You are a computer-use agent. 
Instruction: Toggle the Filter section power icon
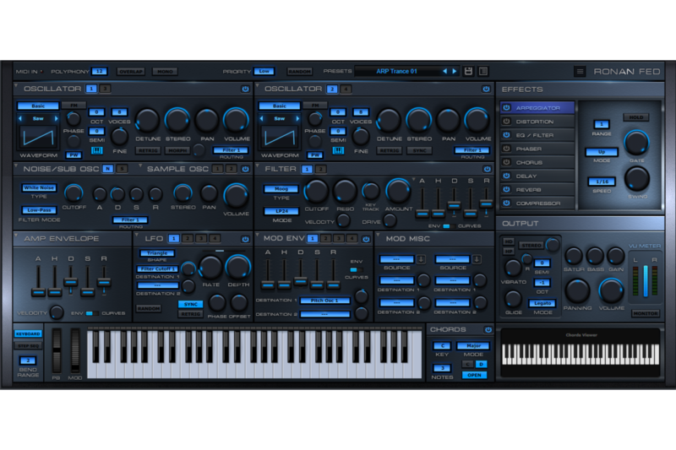(x=486, y=169)
